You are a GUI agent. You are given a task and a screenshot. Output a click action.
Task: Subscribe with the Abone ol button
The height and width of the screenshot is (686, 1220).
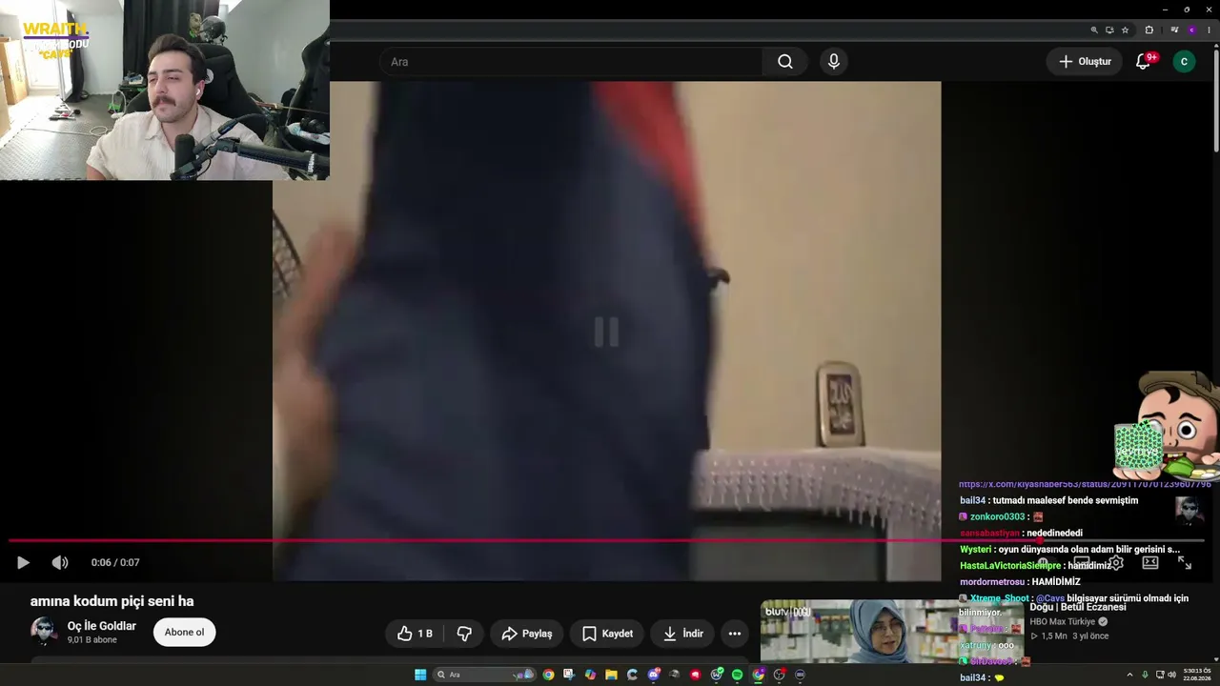(184, 633)
